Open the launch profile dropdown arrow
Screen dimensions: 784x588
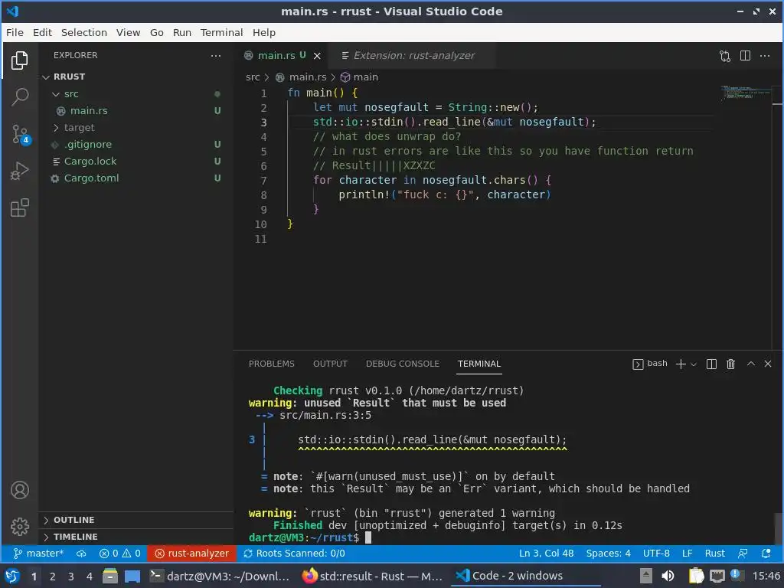pyautogui.click(x=694, y=364)
